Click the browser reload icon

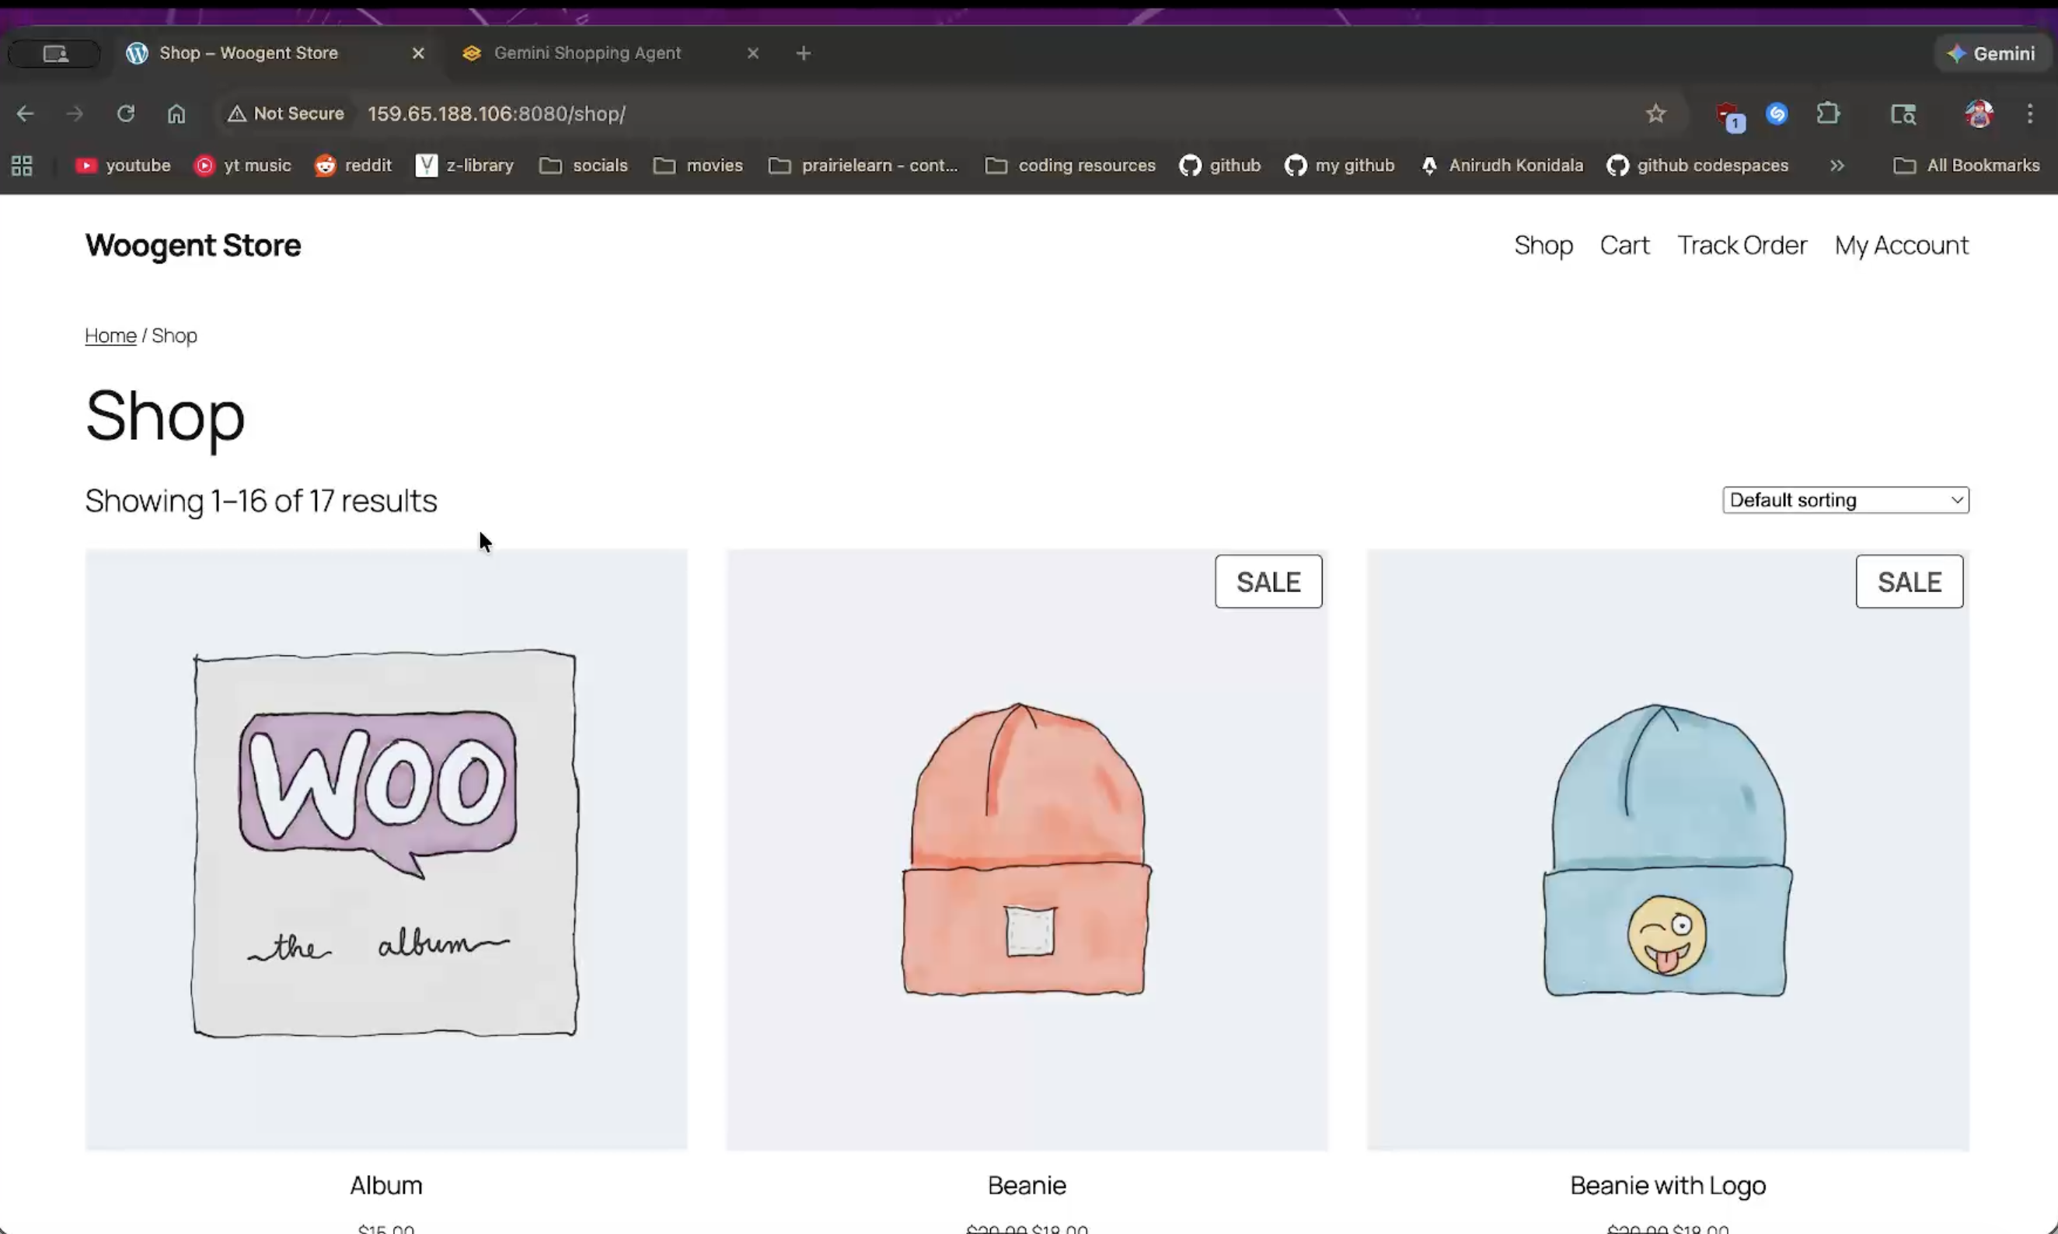[x=126, y=113]
